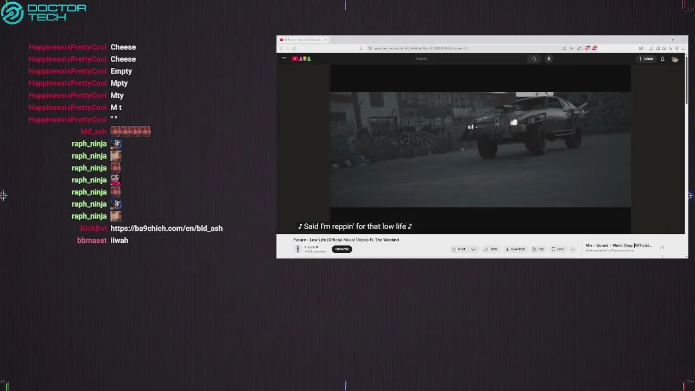This screenshot has height=391, width=695.
Task: Reload the page in the browser
Action: pyautogui.click(x=294, y=48)
